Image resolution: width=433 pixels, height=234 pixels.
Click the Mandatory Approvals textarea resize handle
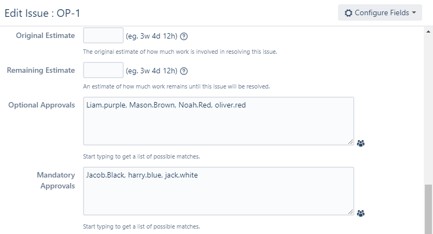point(351,212)
